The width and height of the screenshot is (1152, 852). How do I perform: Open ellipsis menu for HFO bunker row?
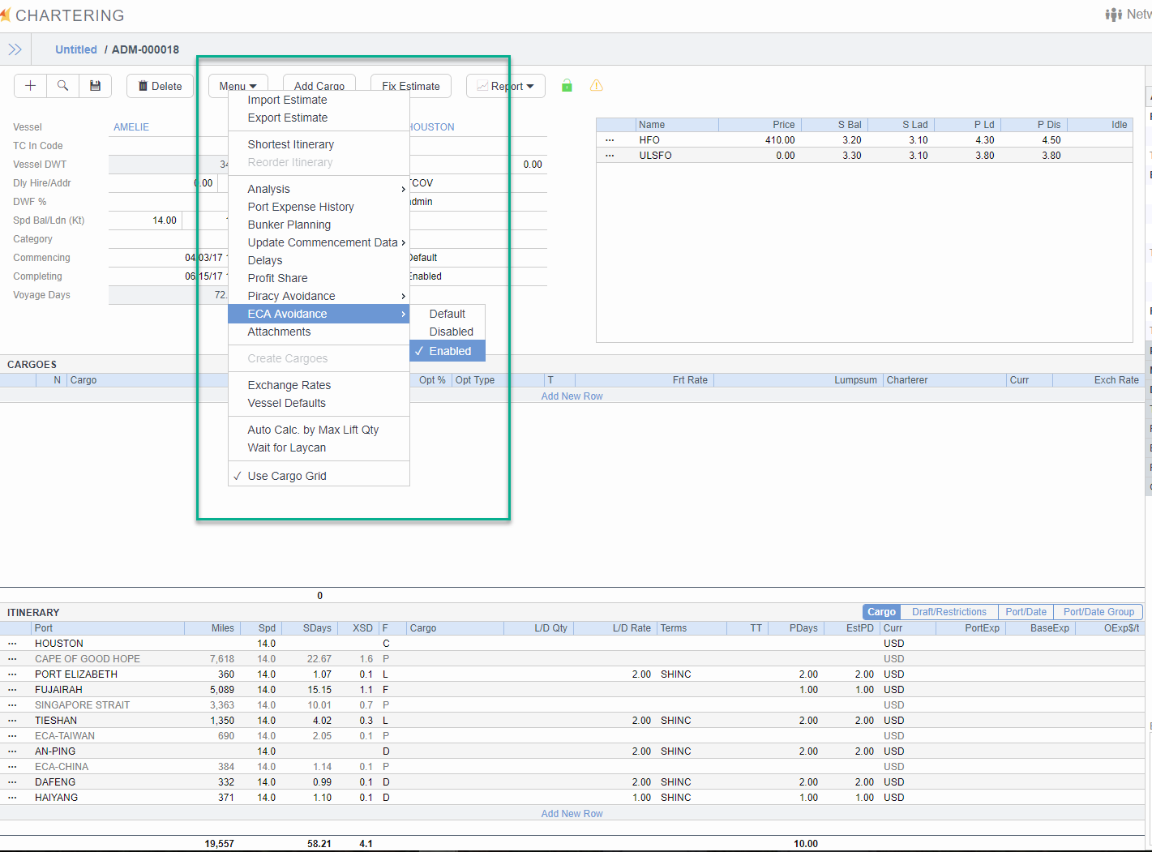tap(610, 140)
